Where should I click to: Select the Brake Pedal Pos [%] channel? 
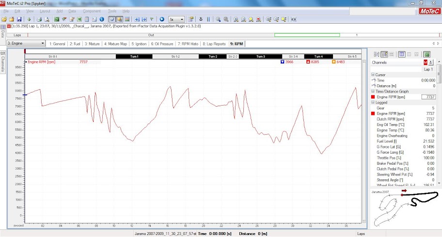click(403, 163)
